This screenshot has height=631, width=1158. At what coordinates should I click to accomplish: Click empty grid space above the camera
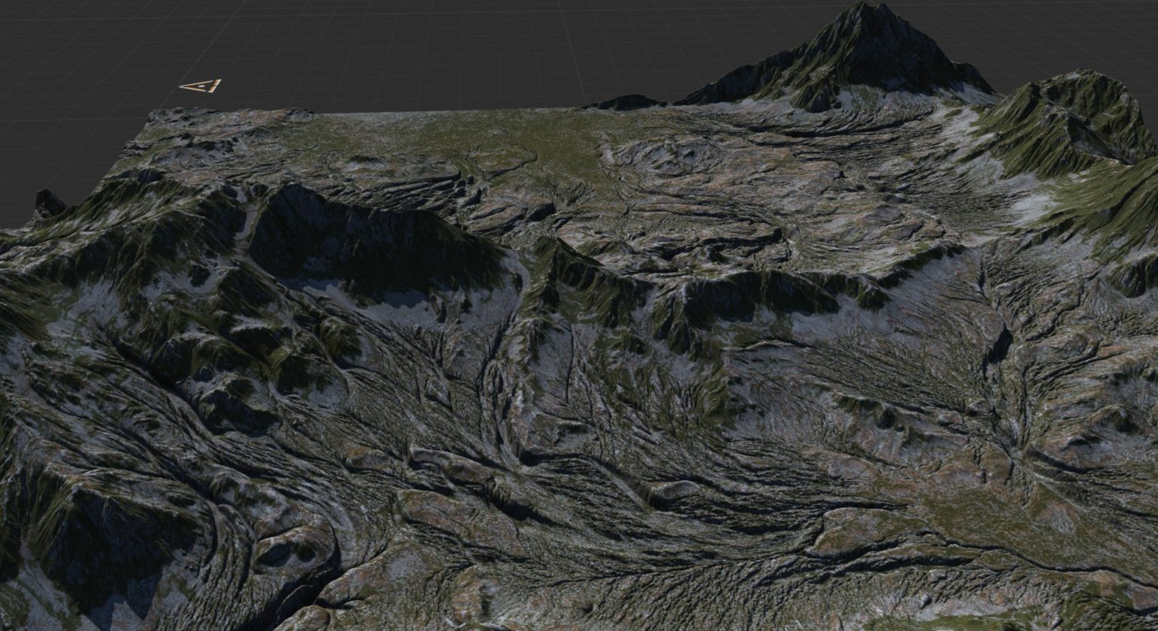coord(204,38)
